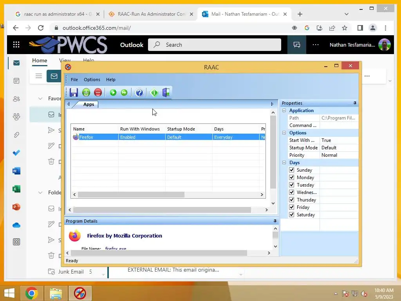Collapse the Favorites folder section
Screen dimensions: 401x301
click(x=40, y=98)
